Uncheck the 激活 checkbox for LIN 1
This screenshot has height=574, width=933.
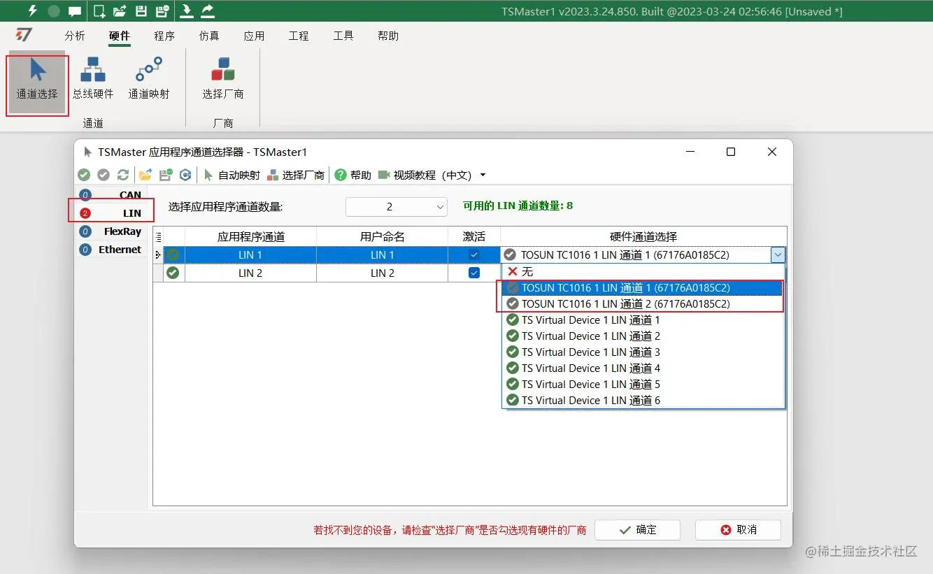click(474, 255)
